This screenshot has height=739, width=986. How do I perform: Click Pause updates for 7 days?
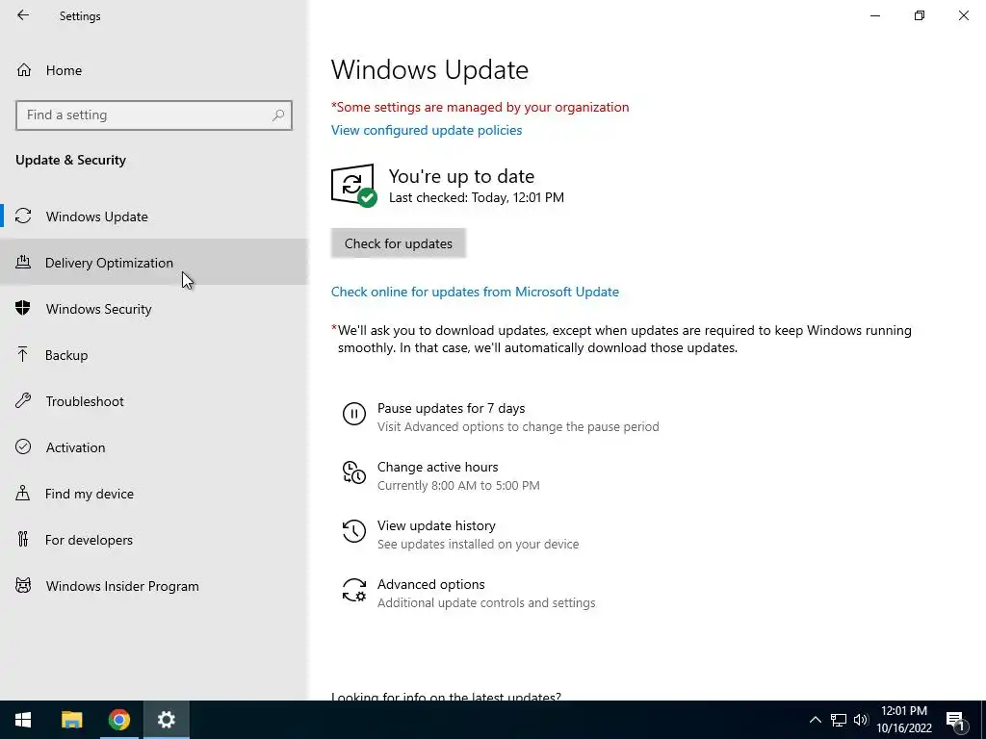tap(451, 408)
